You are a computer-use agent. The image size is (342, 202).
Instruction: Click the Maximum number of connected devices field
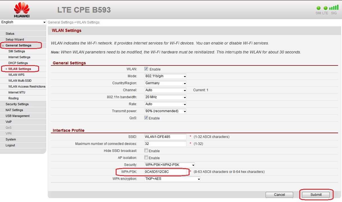[x=165, y=144]
